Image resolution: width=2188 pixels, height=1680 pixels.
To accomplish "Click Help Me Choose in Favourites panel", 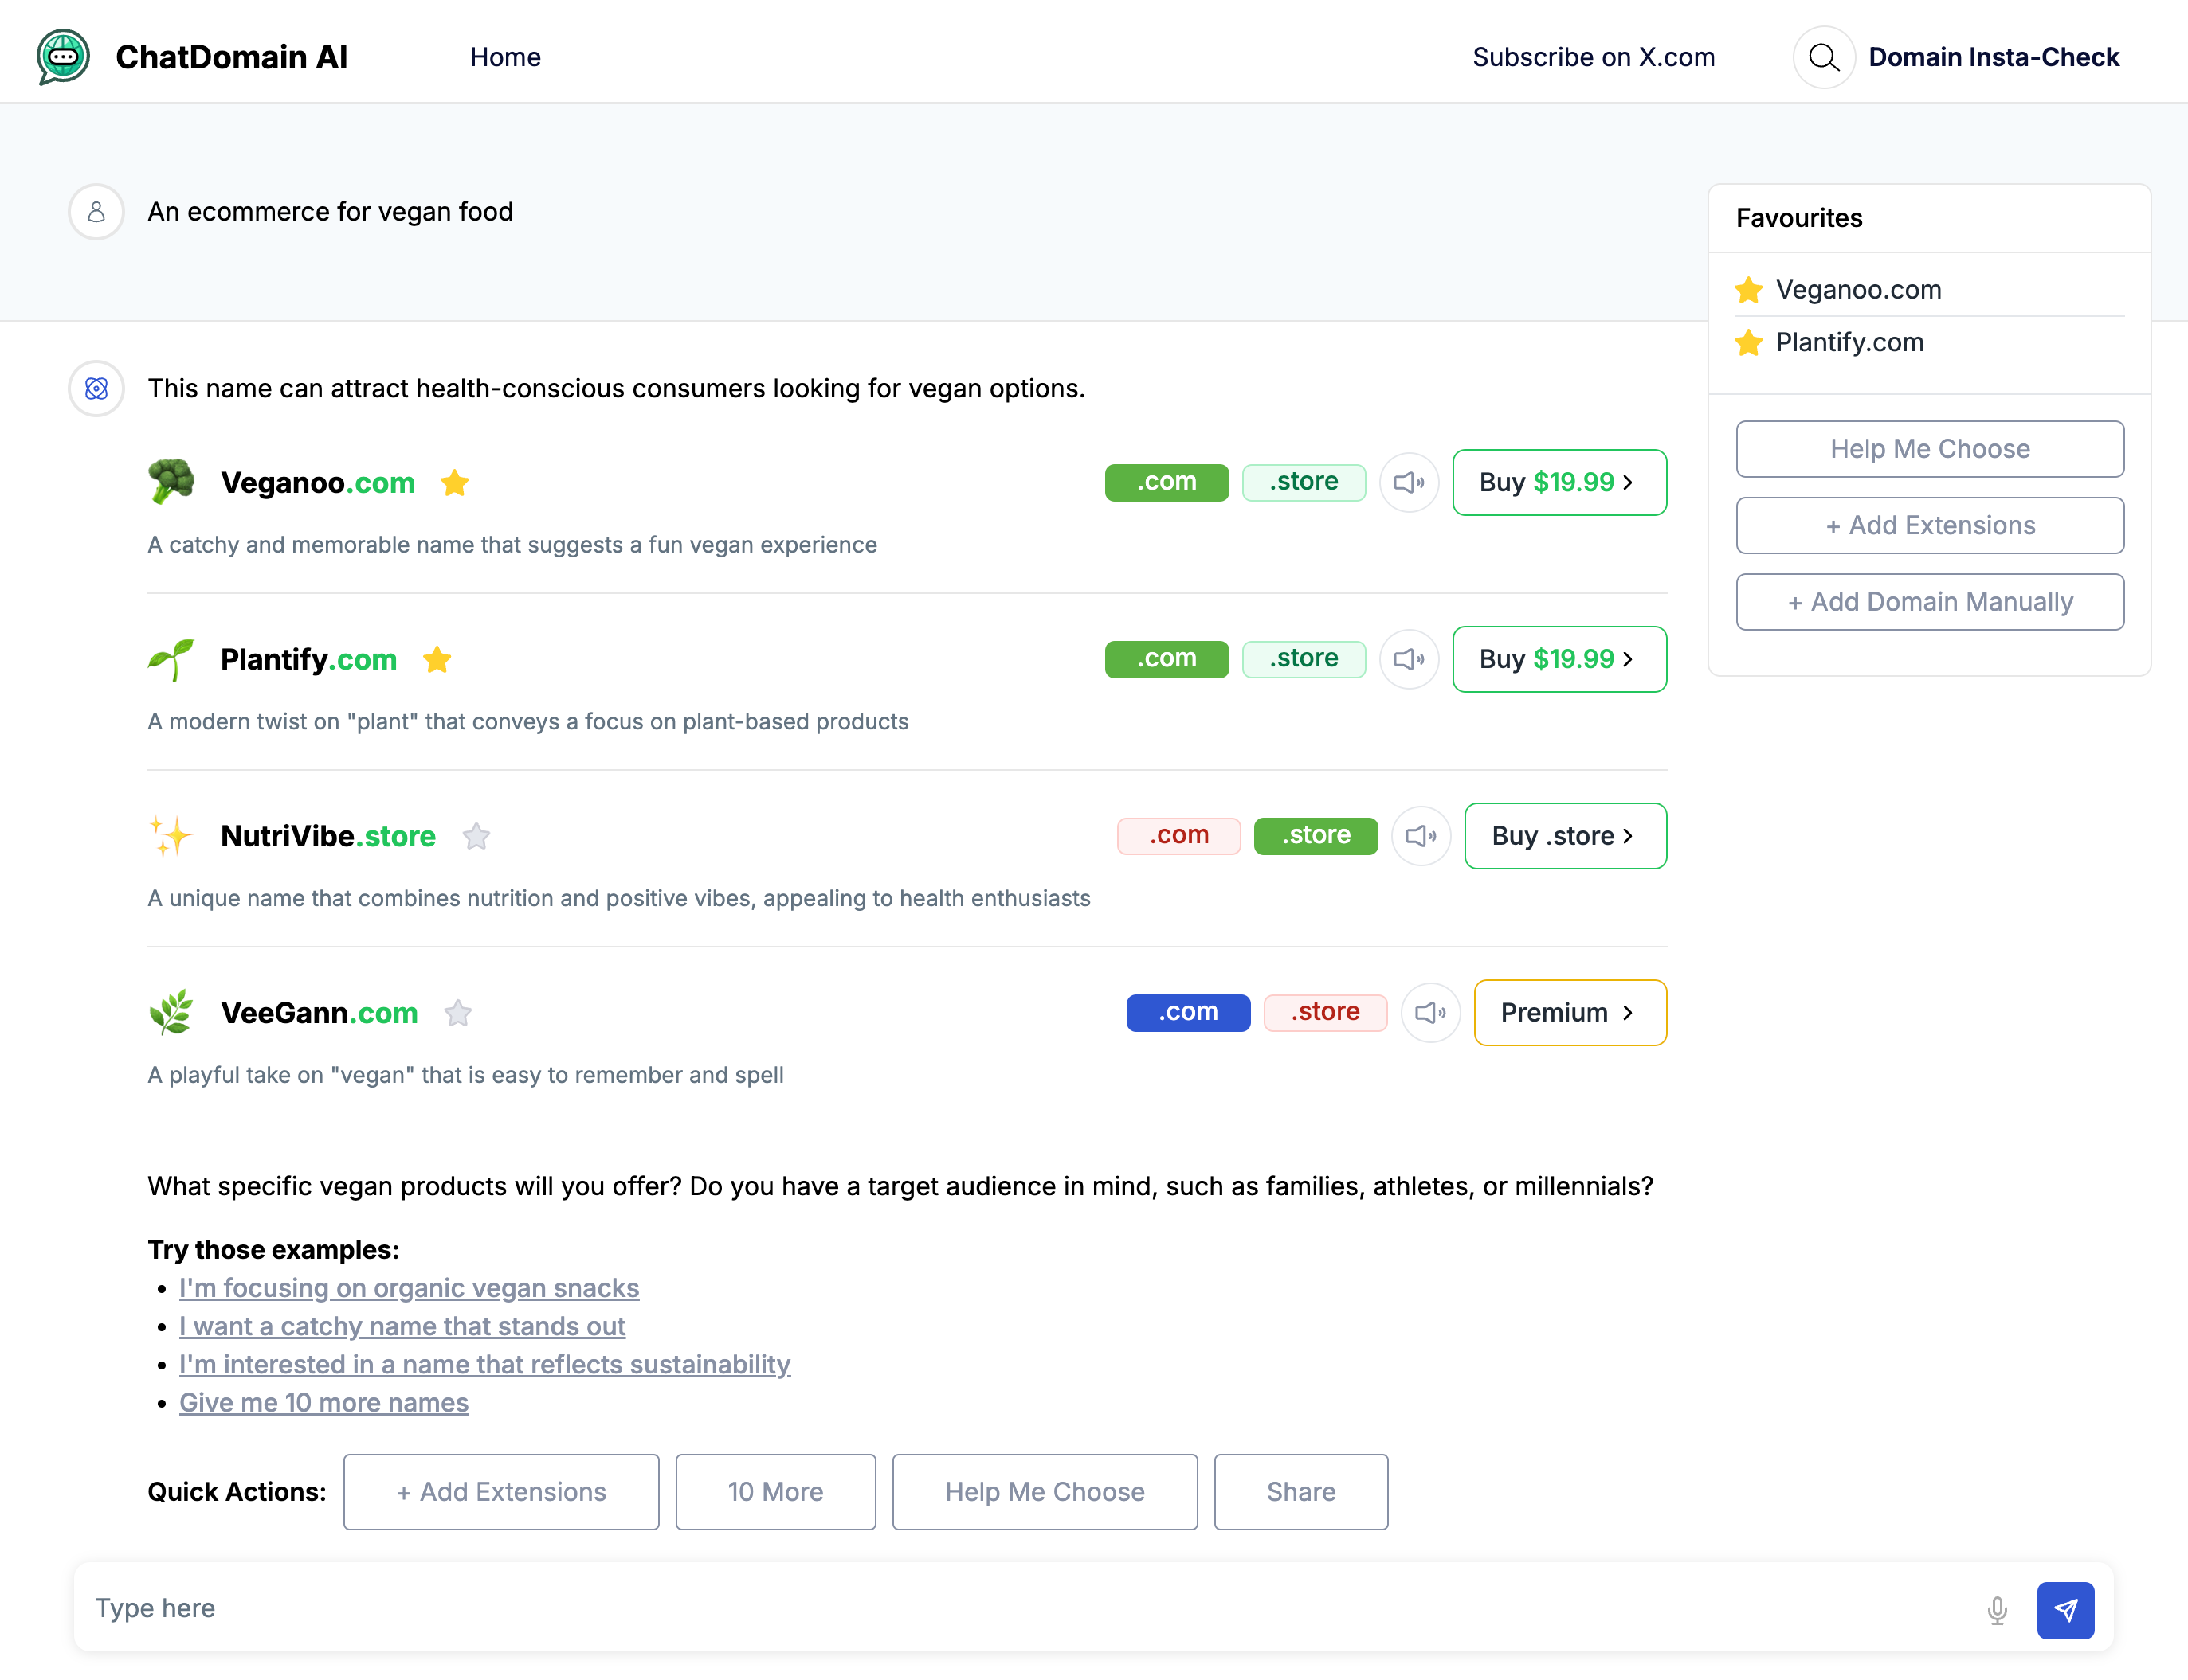I will pyautogui.click(x=1929, y=449).
